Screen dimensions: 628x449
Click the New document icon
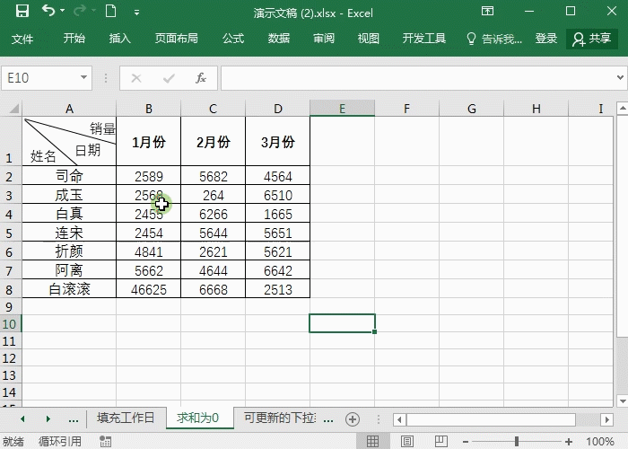111,11
